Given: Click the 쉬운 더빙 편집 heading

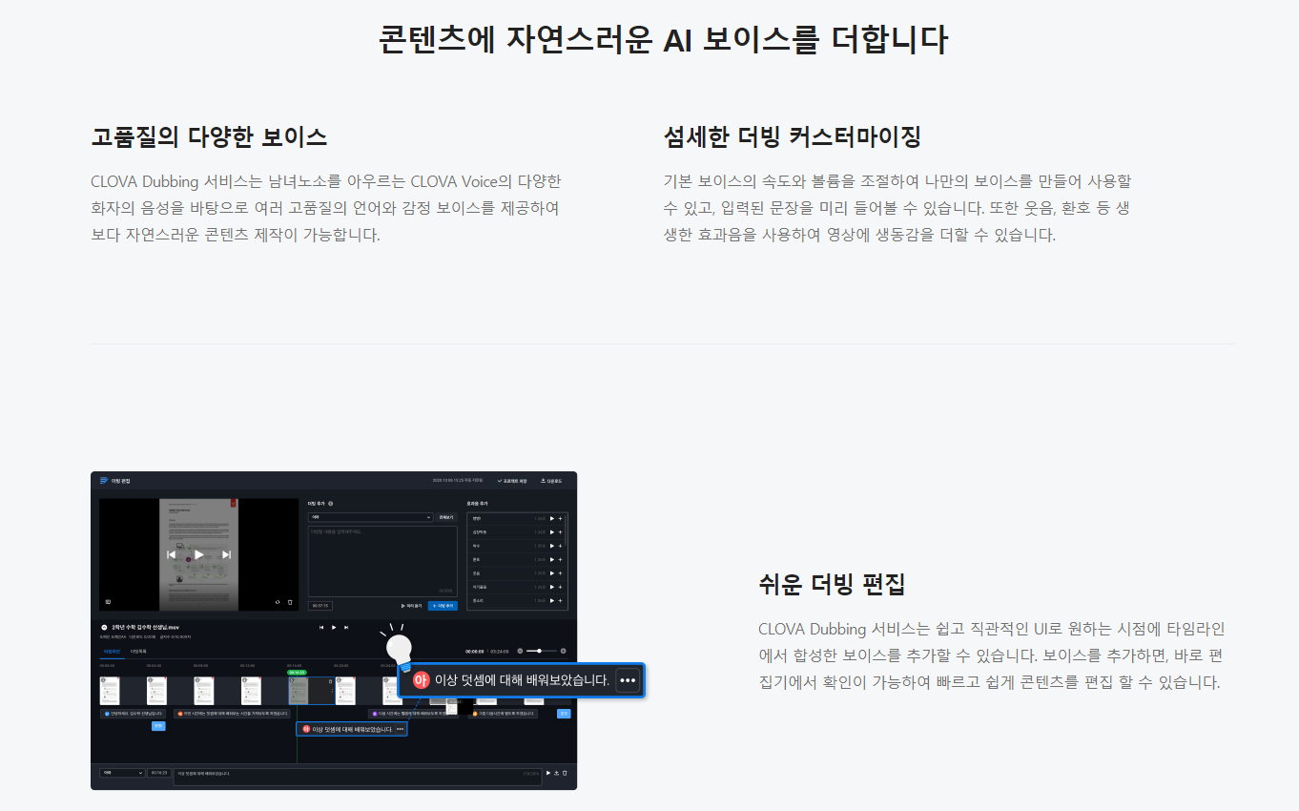Looking at the screenshot, I should pos(831,583).
